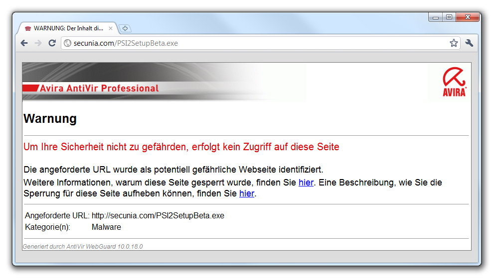Click the 'Warnung' heading

pyautogui.click(x=50, y=119)
